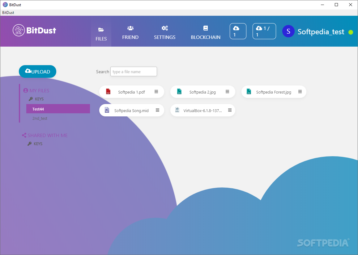Viewport: 358px width, 255px height.
Task: Click the JPG icon of Softpedia 2.jpg
Action: (x=179, y=92)
